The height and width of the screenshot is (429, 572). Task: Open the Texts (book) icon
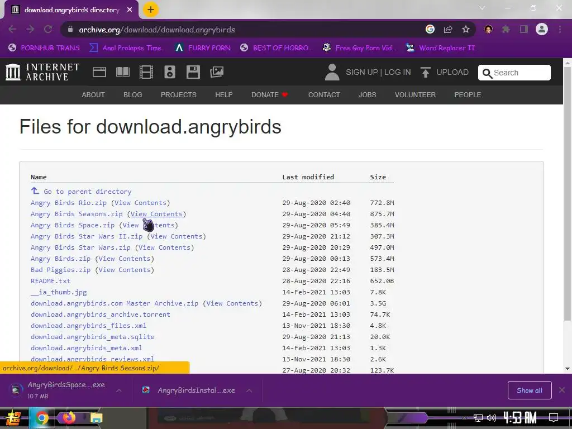(x=122, y=72)
